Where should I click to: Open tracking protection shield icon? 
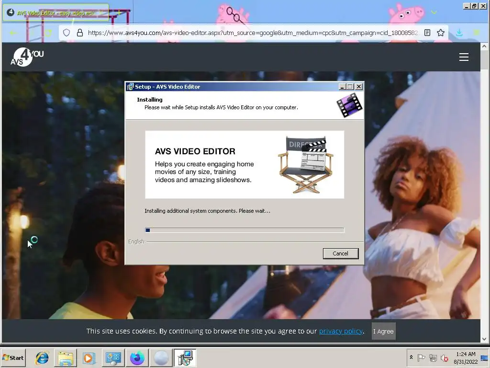tap(66, 33)
